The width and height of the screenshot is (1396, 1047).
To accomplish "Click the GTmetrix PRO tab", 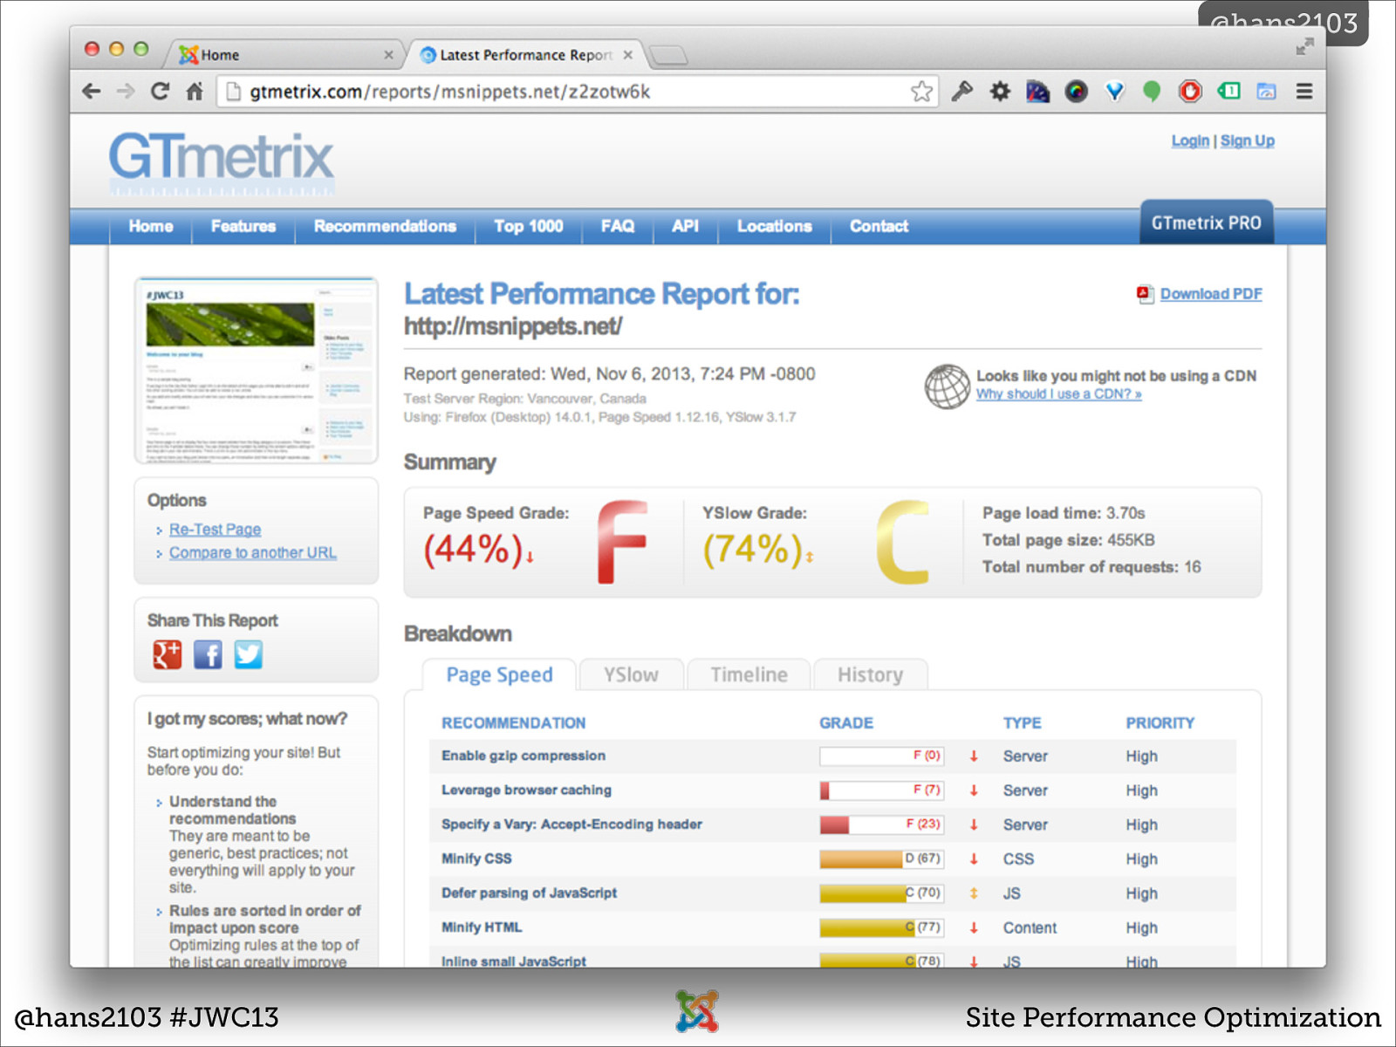I will pyautogui.click(x=1207, y=222).
